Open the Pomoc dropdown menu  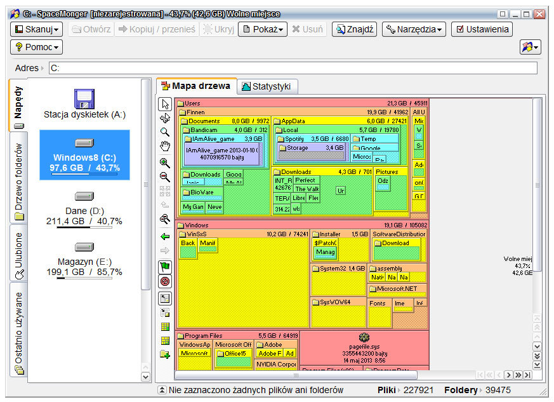pyautogui.click(x=36, y=47)
